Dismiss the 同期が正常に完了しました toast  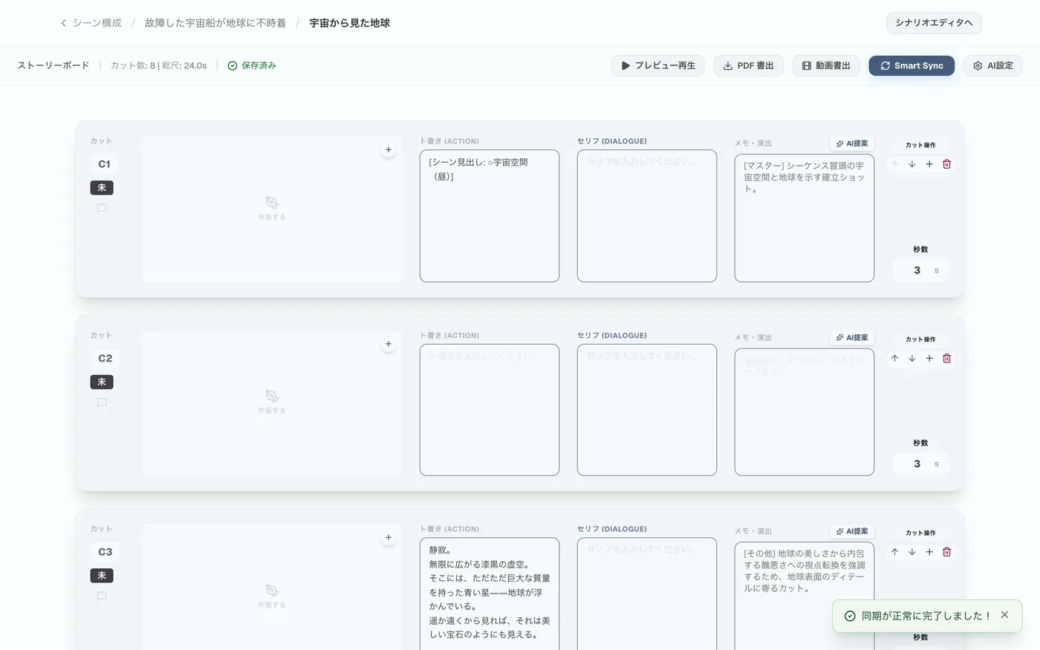(1004, 615)
